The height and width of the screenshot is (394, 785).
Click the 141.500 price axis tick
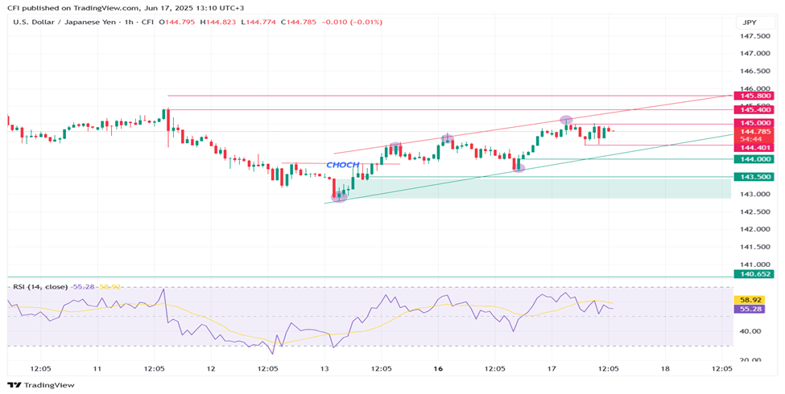[755, 247]
